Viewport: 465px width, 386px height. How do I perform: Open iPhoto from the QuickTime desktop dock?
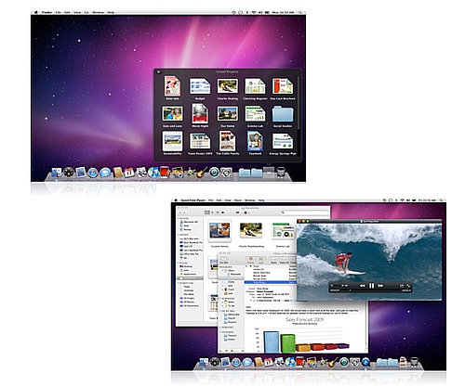point(312,362)
